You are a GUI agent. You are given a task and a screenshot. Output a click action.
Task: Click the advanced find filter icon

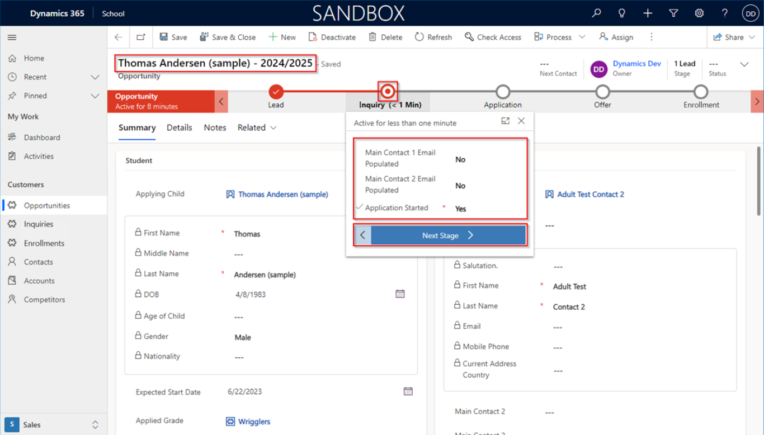[x=673, y=13]
